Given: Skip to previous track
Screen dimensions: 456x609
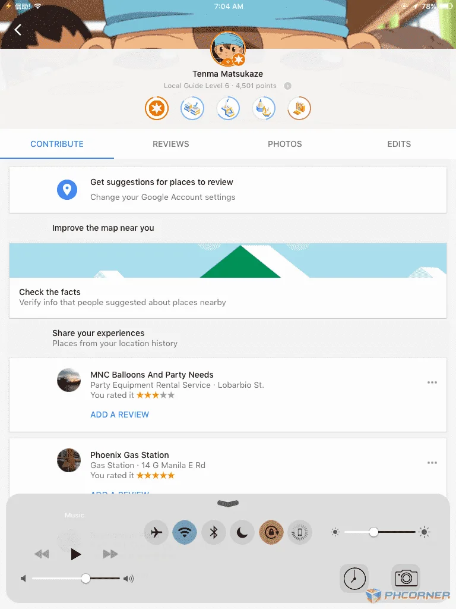Looking at the screenshot, I should point(42,554).
